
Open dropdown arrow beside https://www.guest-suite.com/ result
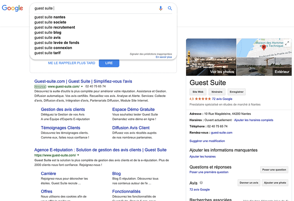pos(78,155)
